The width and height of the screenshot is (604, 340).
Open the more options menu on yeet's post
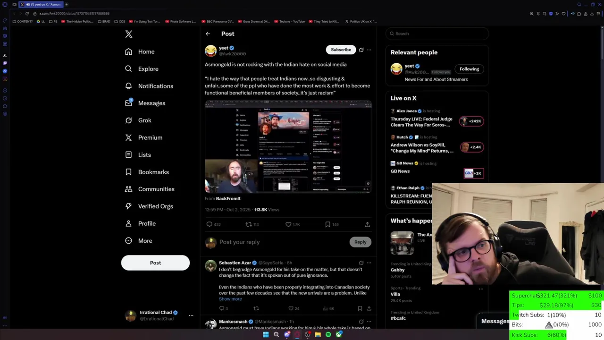(x=369, y=50)
